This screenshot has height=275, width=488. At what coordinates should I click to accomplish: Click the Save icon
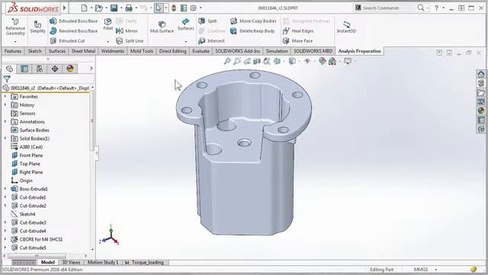tap(114, 8)
